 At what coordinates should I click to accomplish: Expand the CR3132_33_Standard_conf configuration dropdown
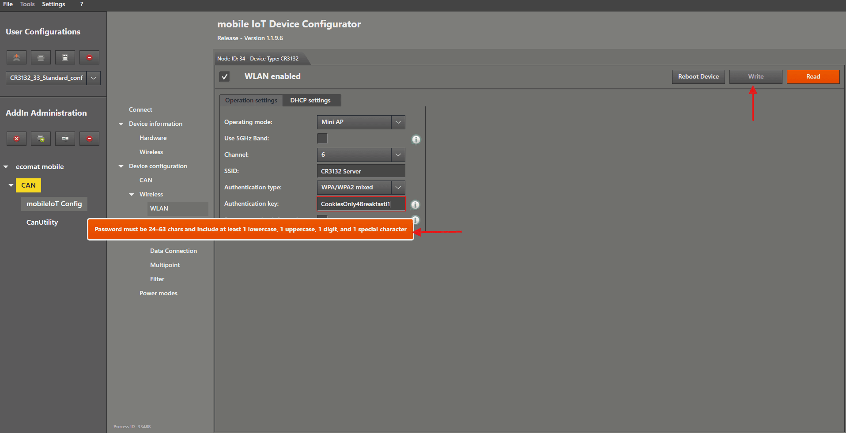point(94,78)
